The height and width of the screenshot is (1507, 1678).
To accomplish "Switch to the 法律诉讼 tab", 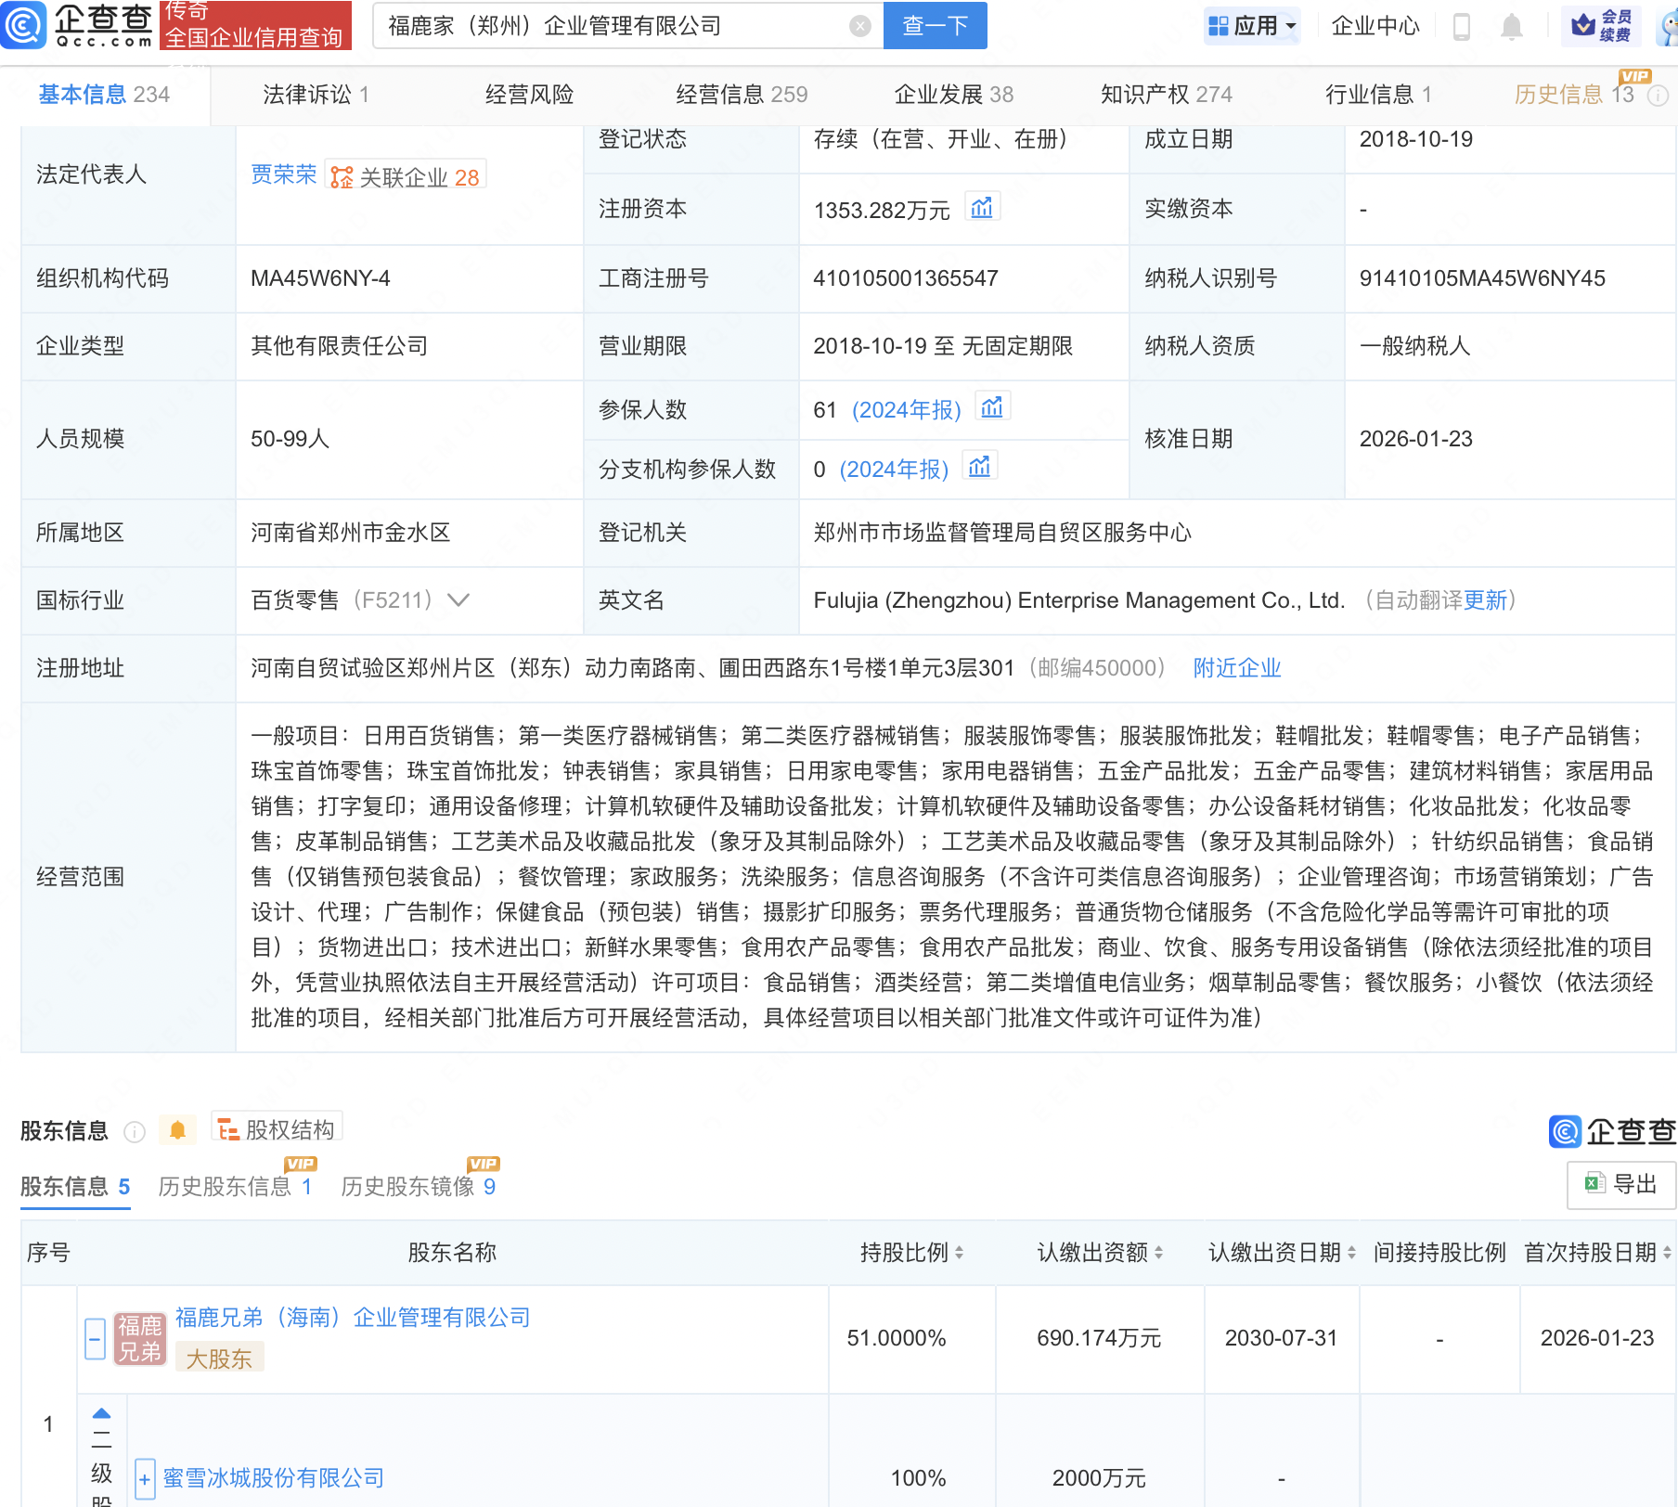I will click(x=316, y=95).
